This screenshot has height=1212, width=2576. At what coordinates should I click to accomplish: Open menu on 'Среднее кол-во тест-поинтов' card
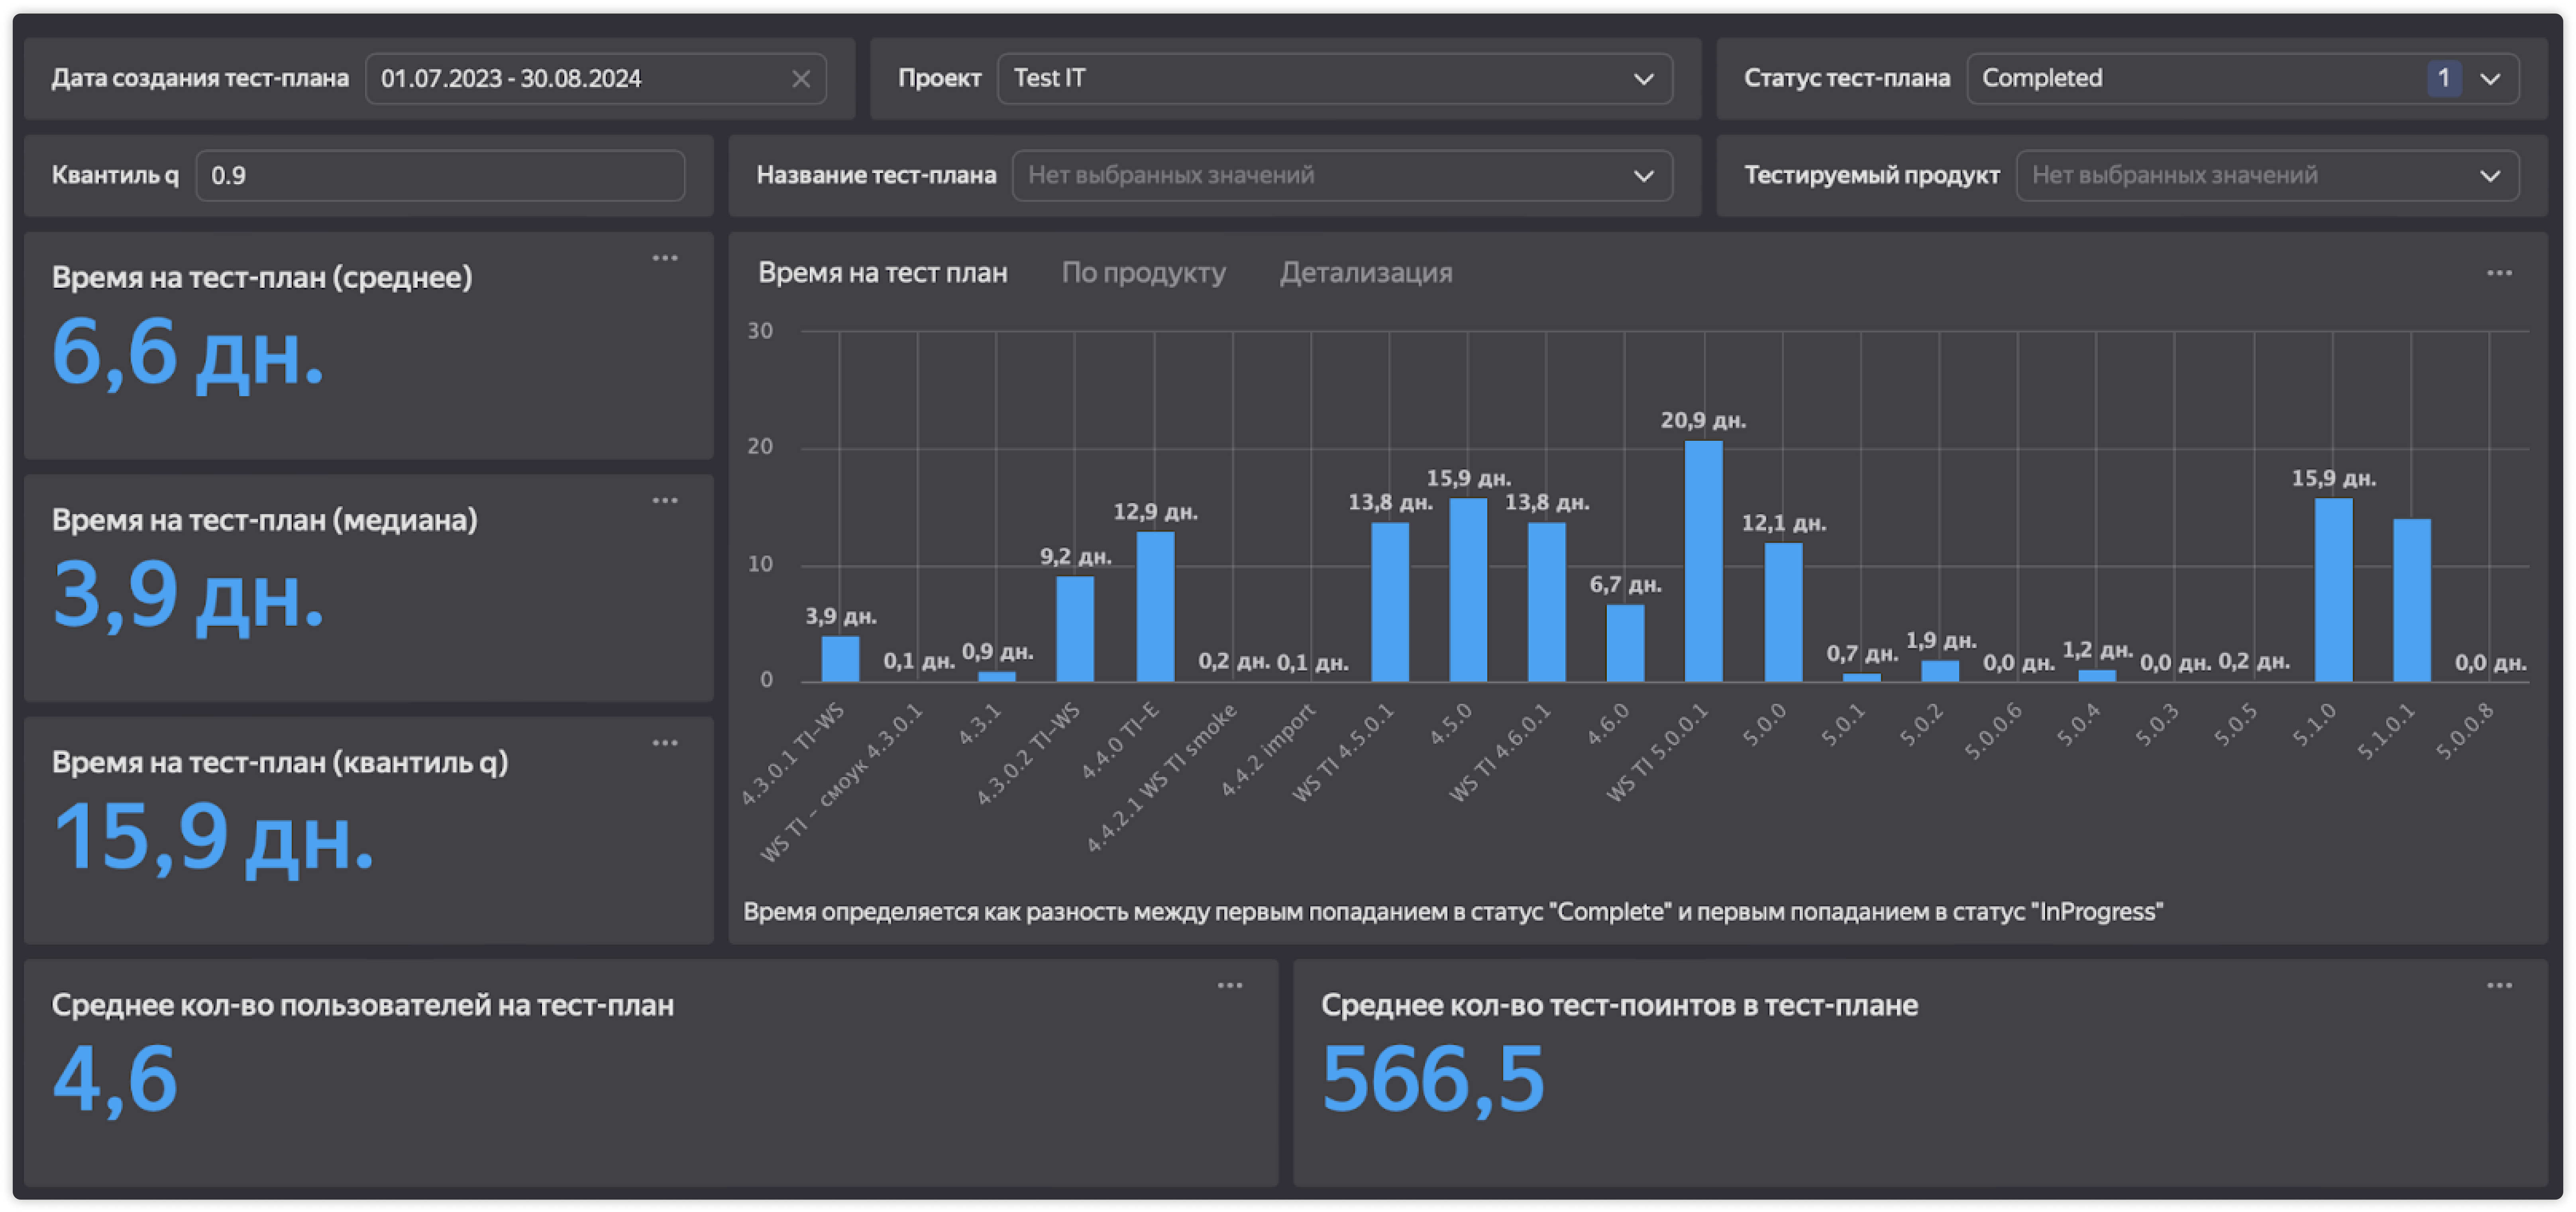[2499, 986]
